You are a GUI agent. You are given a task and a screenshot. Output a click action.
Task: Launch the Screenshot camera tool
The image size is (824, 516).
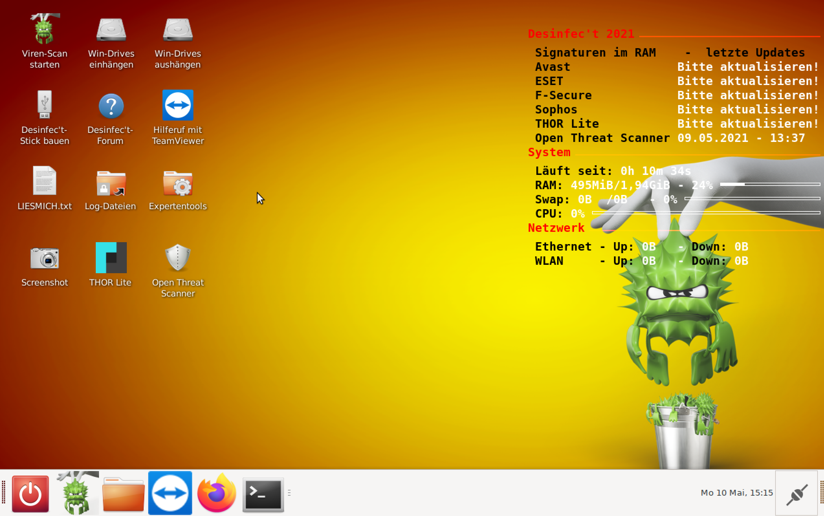click(44, 258)
